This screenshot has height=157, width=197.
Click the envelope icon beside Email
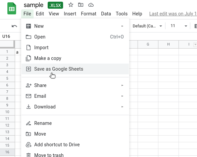(29, 96)
